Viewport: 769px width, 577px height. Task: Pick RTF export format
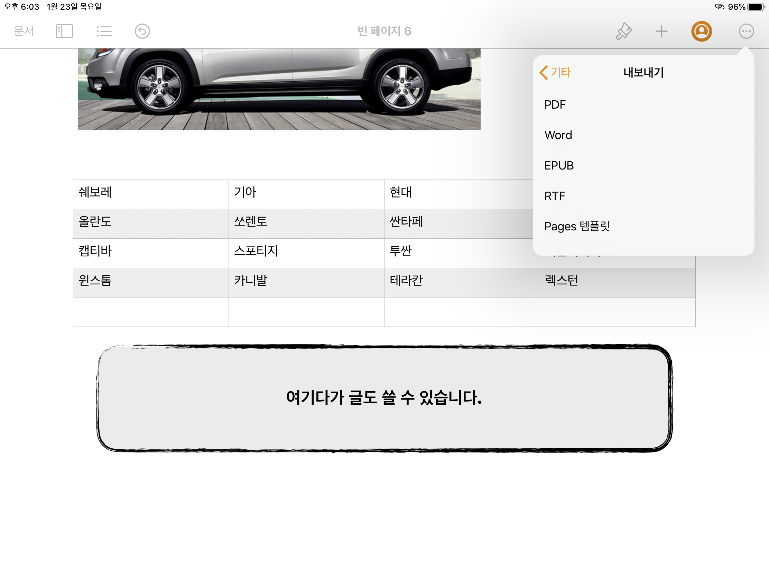555,196
